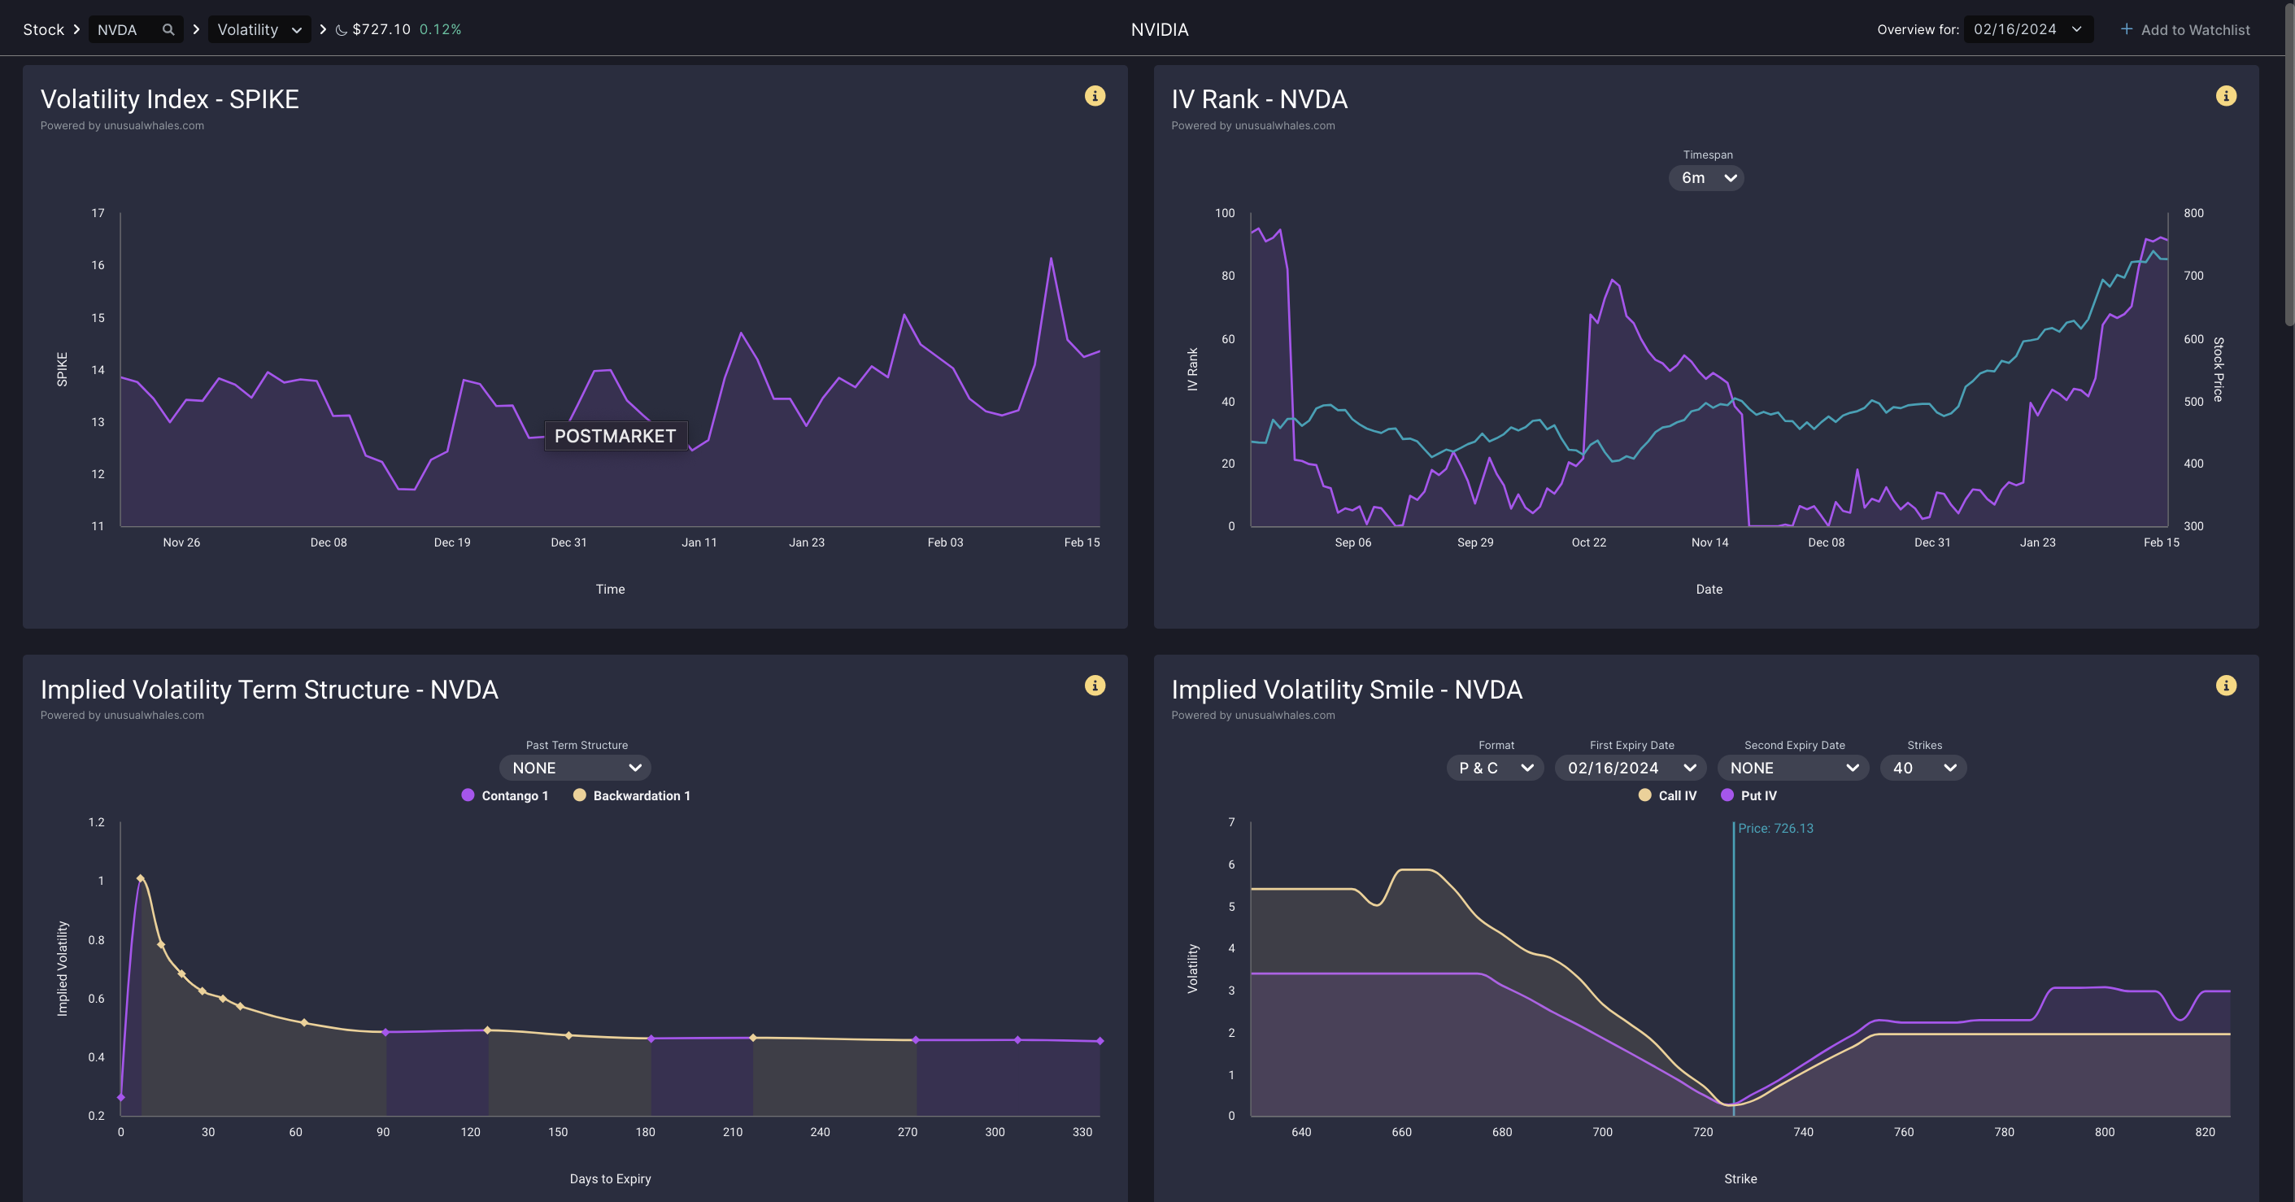Open the Volatility breadcrumb menu
The width and height of the screenshot is (2295, 1202).
click(x=259, y=29)
